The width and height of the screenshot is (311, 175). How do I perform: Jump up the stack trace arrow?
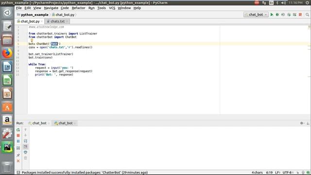(25, 130)
